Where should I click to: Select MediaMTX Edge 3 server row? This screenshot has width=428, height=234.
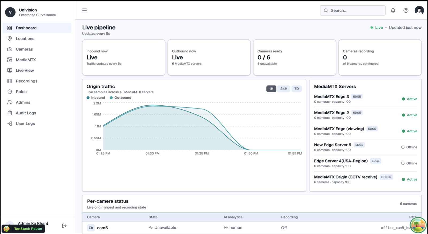366,99
